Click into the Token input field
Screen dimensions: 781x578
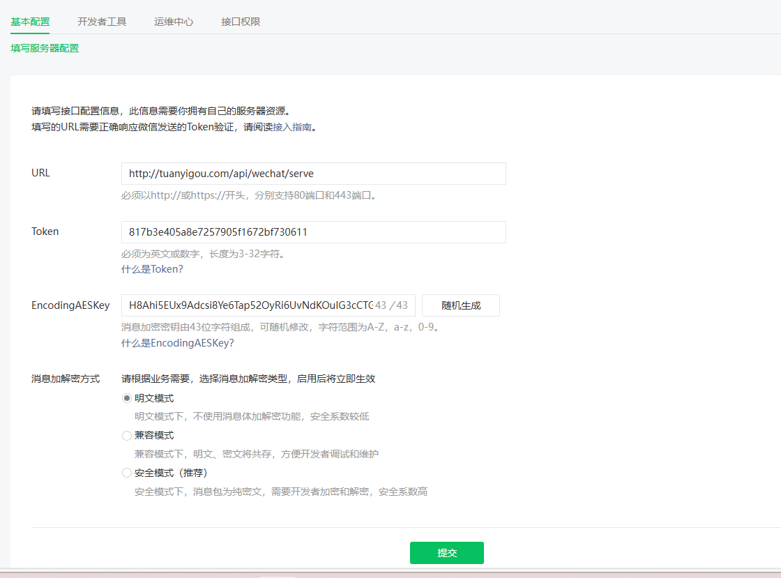point(313,232)
